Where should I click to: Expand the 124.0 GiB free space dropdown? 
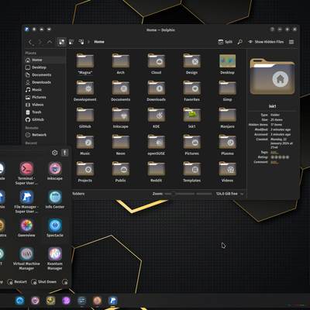point(242,194)
